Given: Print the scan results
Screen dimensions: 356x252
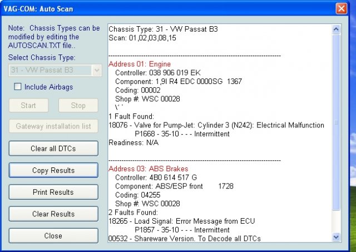Looking at the screenshot, I should tap(53, 192).
